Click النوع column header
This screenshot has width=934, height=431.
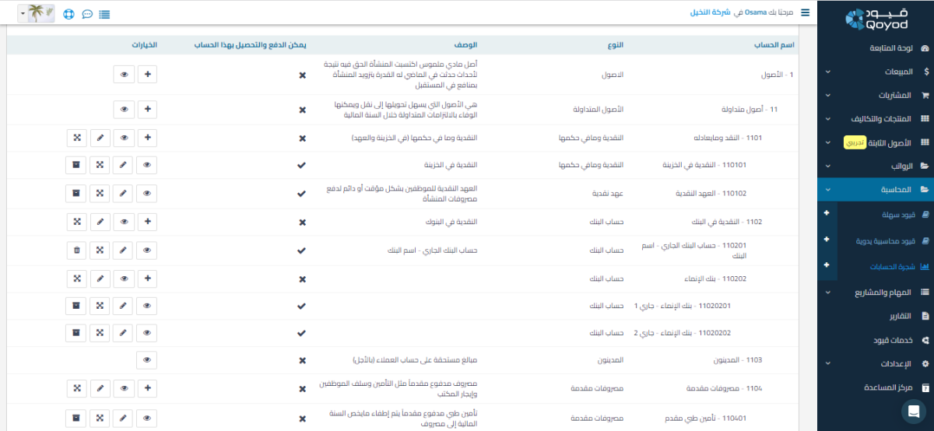tap(616, 45)
